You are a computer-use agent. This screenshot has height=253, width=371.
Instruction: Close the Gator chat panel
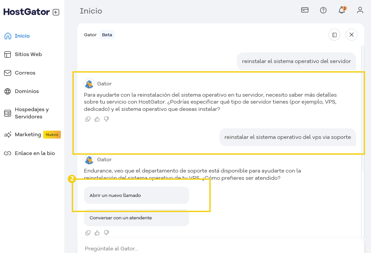352,35
